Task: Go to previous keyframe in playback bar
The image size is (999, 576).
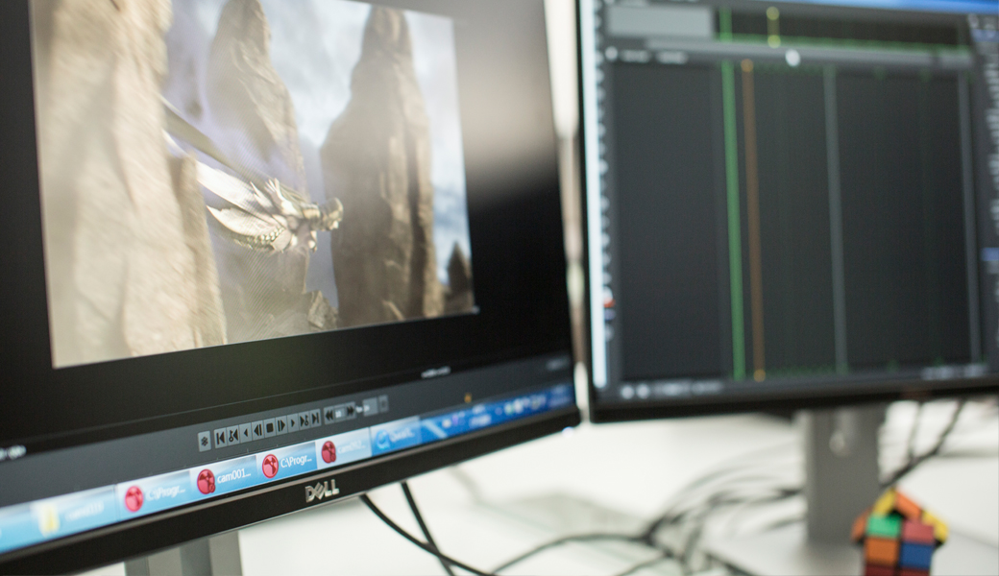Action: coord(233,436)
